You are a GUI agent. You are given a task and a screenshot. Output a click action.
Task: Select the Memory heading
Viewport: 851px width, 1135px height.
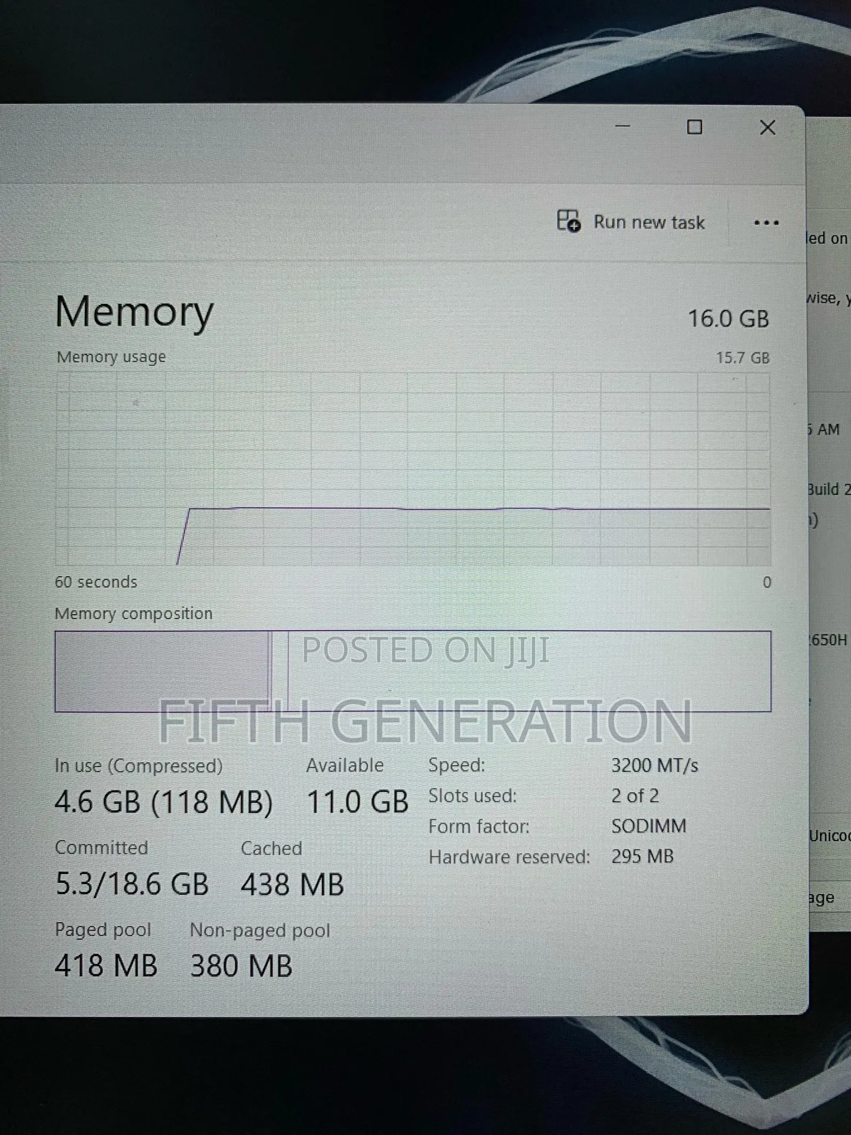point(134,313)
